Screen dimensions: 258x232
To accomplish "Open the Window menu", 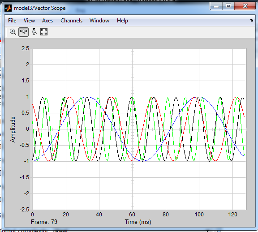I will (99, 21).
